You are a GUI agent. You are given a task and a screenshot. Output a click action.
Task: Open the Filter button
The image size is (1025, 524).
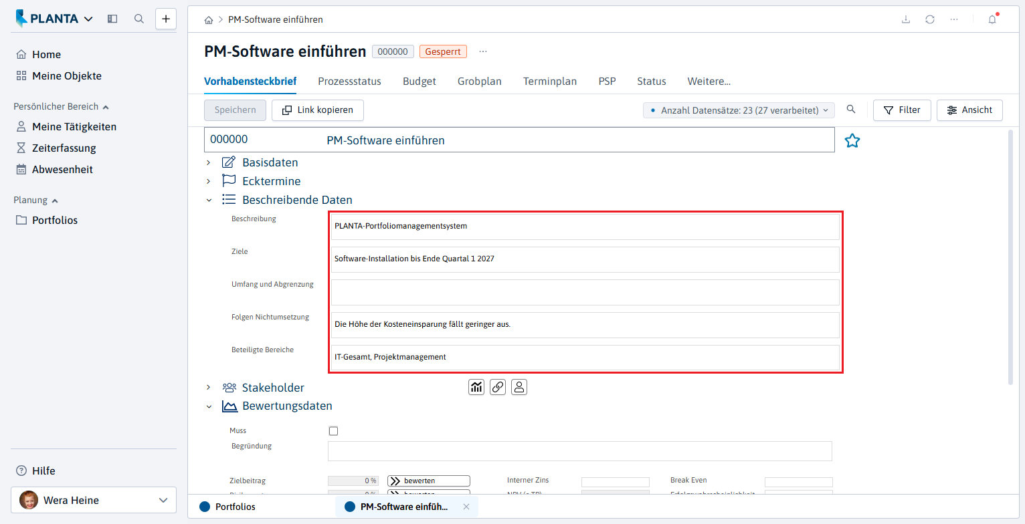pyautogui.click(x=902, y=110)
